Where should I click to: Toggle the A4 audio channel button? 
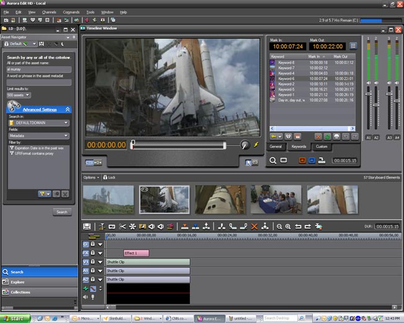[397, 137]
